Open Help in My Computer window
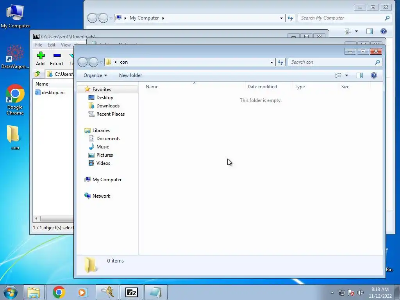The width and height of the screenshot is (400, 300). point(384,31)
